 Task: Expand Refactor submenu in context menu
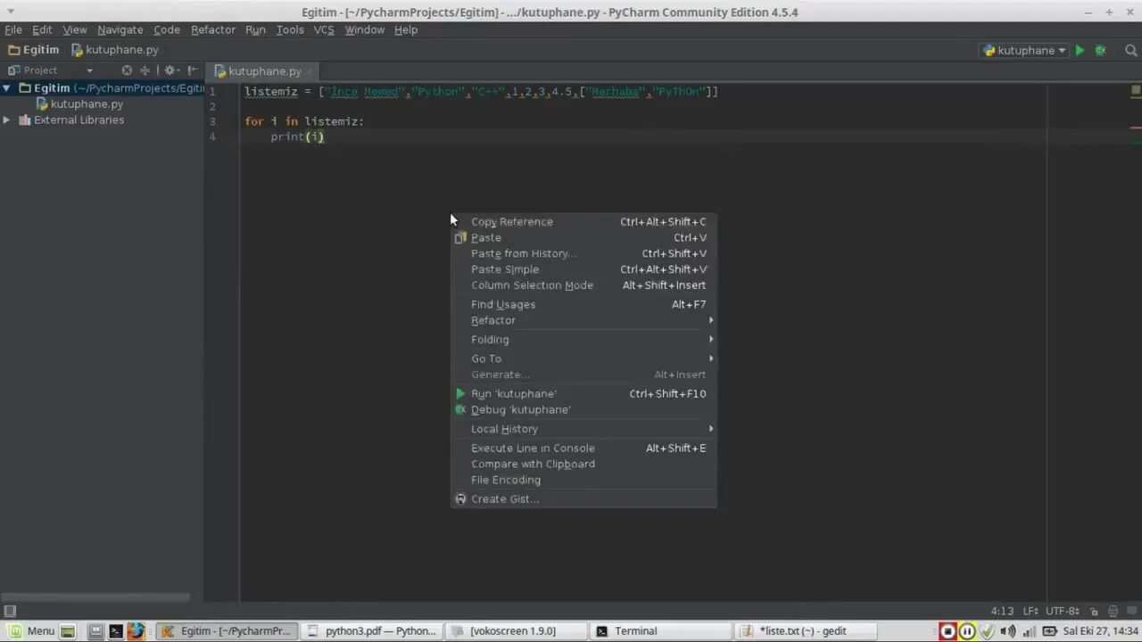tap(583, 321)
